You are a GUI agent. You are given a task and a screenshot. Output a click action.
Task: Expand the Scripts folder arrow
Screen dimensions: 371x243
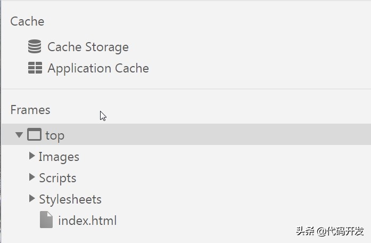click(32, 177)
